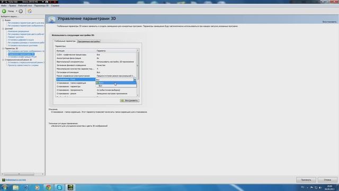Open Установка цифрового аудио task
This screenshot has height=191, width=339.
tap(21, 40)
